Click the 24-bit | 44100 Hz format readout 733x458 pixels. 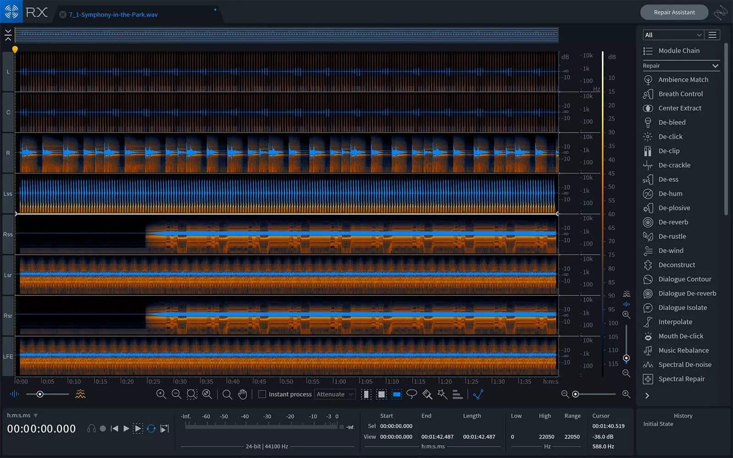(x=267, y=446)
